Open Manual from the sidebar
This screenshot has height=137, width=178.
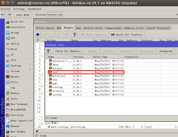19,126
